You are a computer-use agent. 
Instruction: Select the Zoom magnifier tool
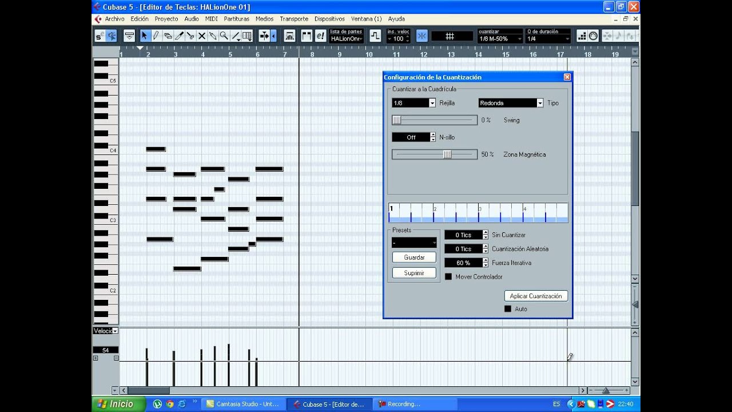[224, 35]
